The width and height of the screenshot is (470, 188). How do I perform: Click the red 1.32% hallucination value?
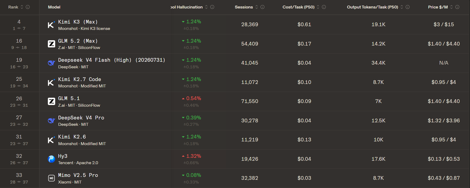194,156
